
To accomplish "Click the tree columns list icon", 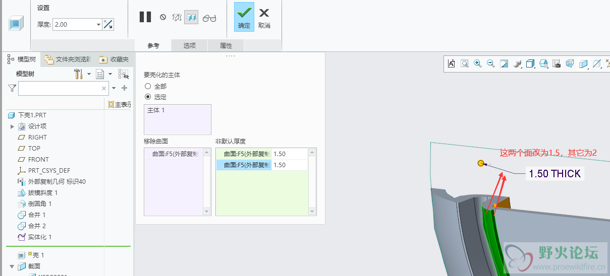I will coord(100,74).
